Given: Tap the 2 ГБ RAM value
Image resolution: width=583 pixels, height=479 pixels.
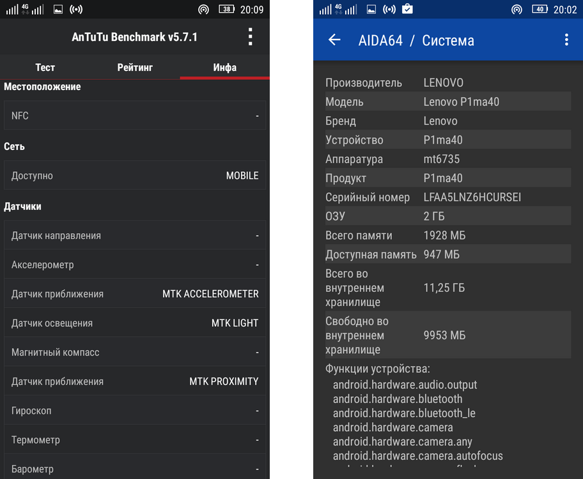Looking at the screenshot, I should [434, 217].
